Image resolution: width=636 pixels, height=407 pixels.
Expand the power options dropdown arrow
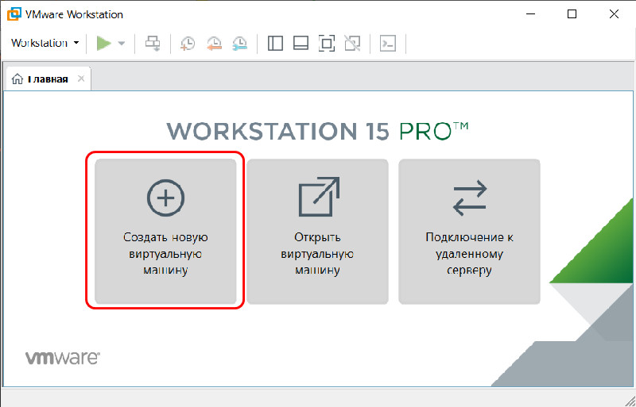click(122, 44)
